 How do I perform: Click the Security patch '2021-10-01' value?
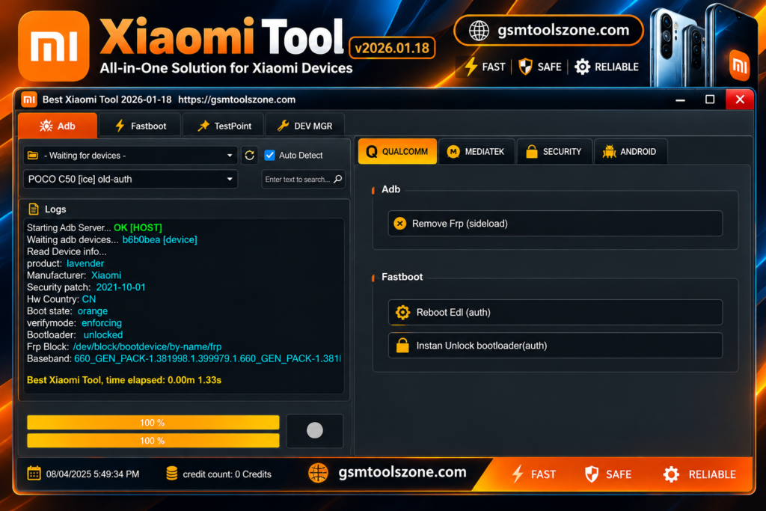[x=120, y=287]
